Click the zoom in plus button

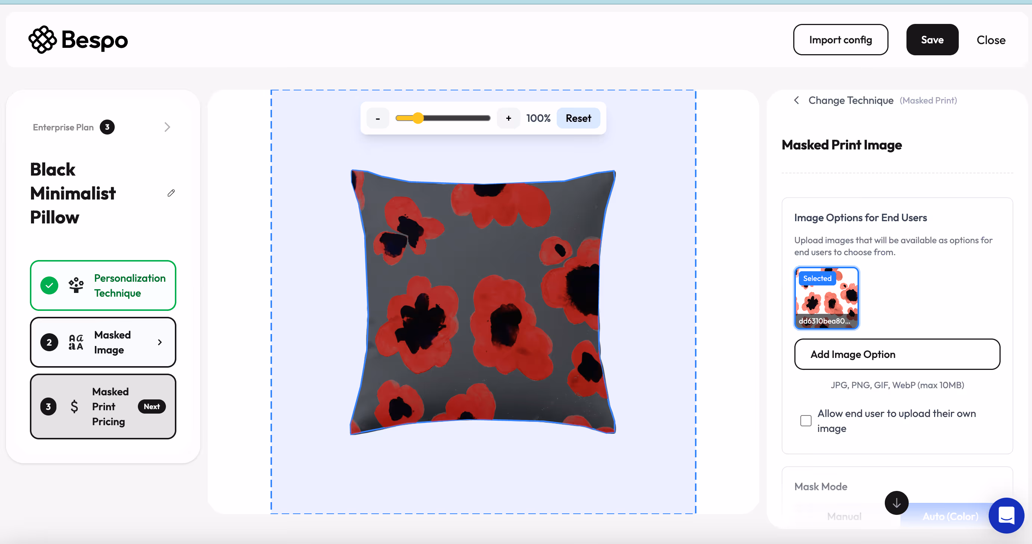[x=509, y=118]
